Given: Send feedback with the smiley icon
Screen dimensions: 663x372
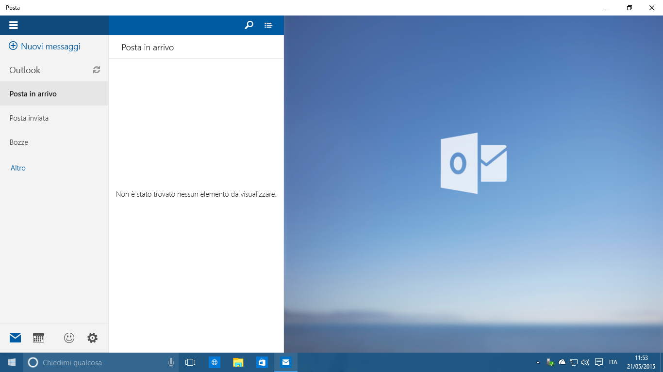Looking at the screenshot, I should pos(69,338).
